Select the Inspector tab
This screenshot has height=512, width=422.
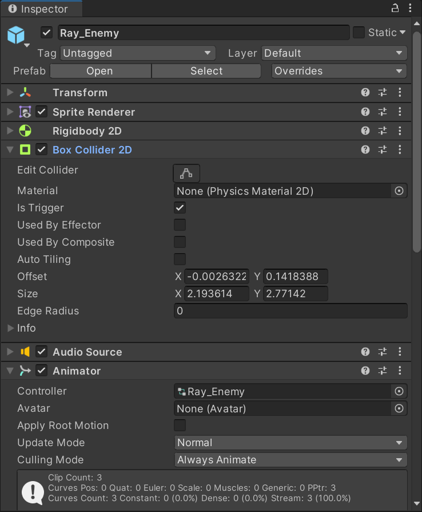(41, 9)
